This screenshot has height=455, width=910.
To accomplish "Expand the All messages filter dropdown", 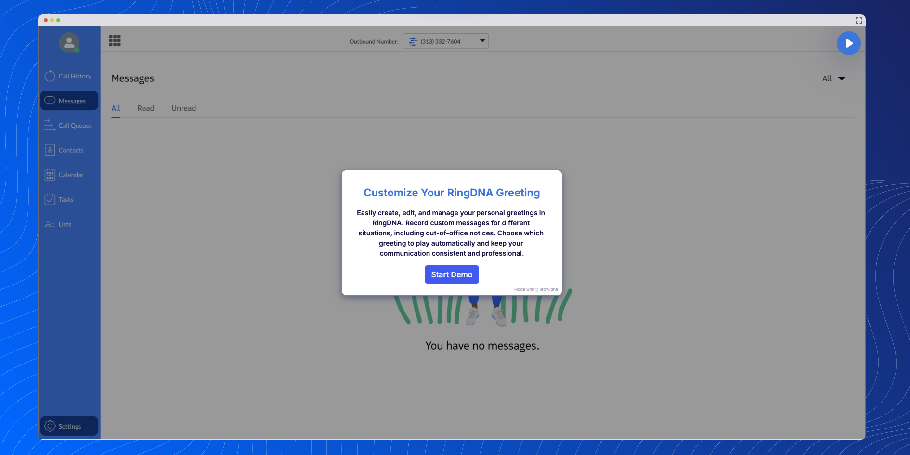I will pyautogui.click(x=833, y=78).
